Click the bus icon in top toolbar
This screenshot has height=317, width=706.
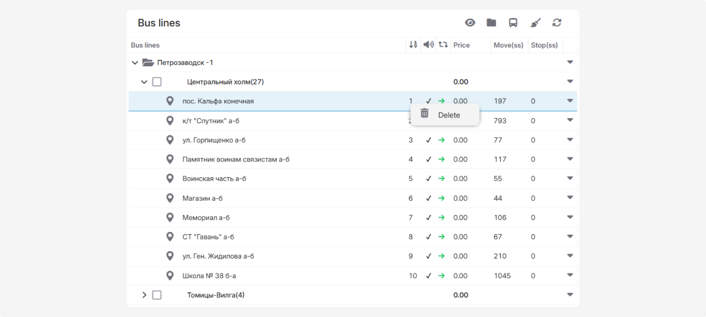(513, 23)
